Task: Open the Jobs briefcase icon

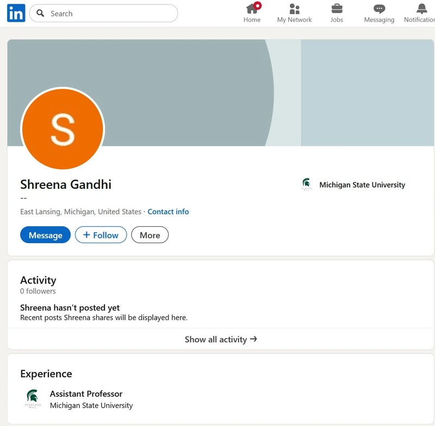Action: point(337,9)
